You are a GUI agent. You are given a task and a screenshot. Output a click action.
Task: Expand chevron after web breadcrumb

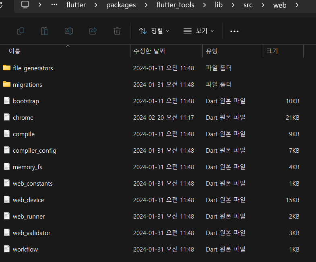[297, 5]
